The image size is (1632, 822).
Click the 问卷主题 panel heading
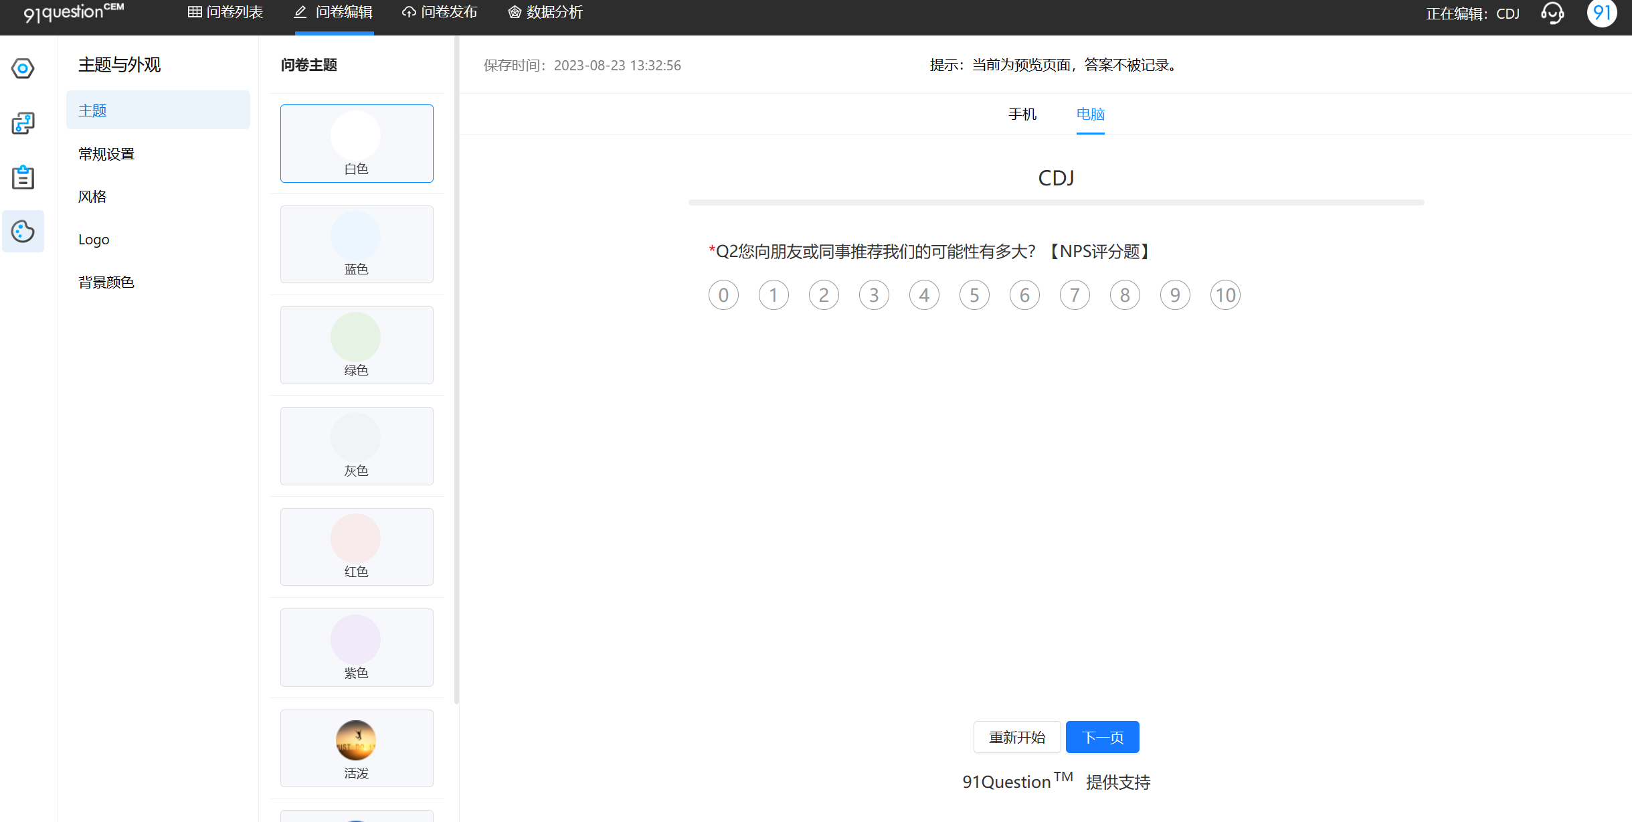click(x=308, y=65)
